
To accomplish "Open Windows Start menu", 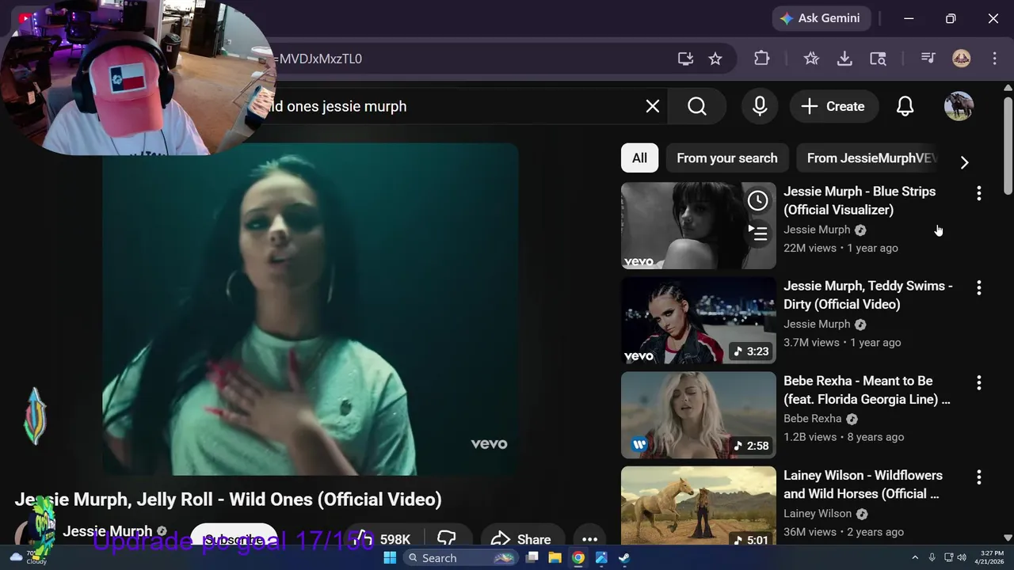I will click(x=390, y=558).
